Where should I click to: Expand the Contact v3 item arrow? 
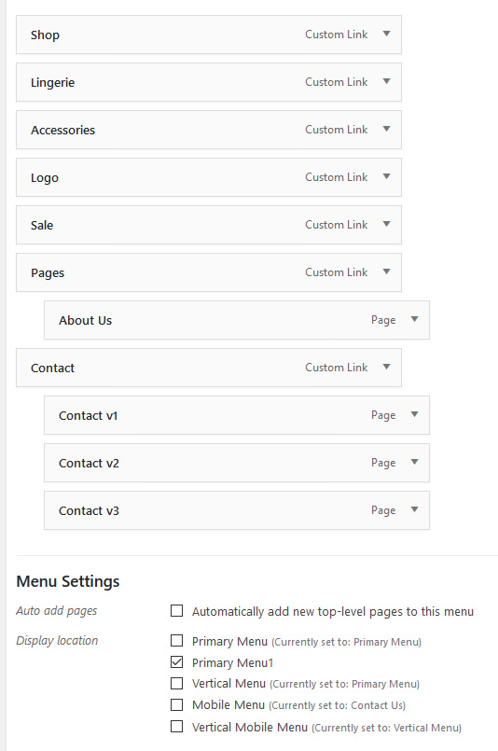click(x=415, y=509)
